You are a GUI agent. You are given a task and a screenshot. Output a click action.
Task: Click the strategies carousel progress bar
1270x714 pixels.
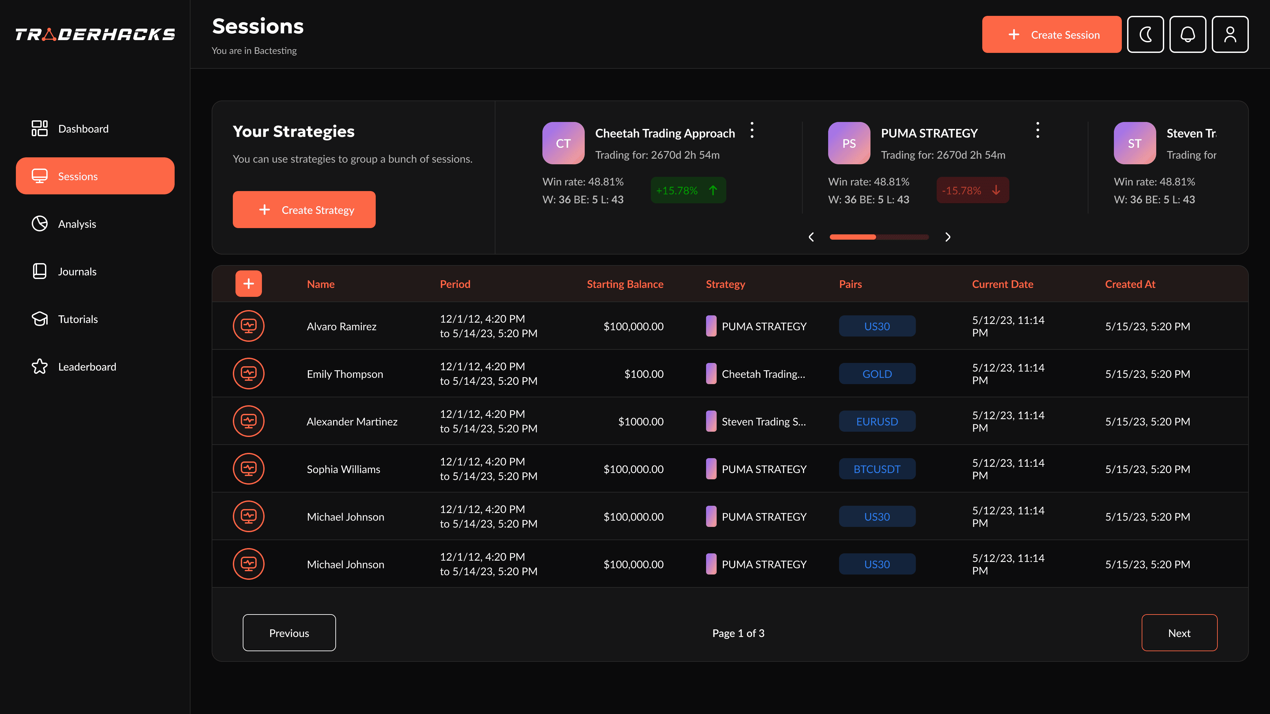click(879, 237)
